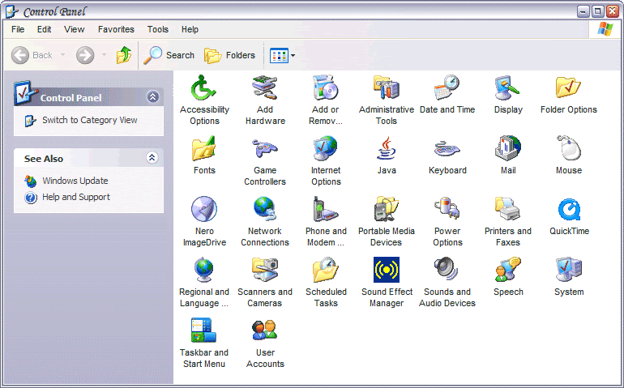
Task: Open User Accounts icon
Action: pos(265,331)
